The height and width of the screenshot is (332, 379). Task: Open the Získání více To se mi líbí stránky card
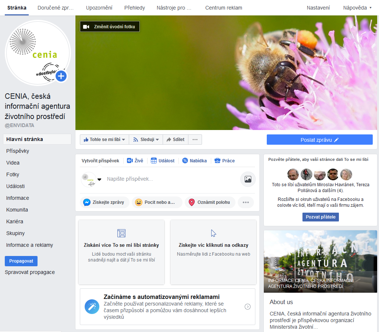click(121, 252)
